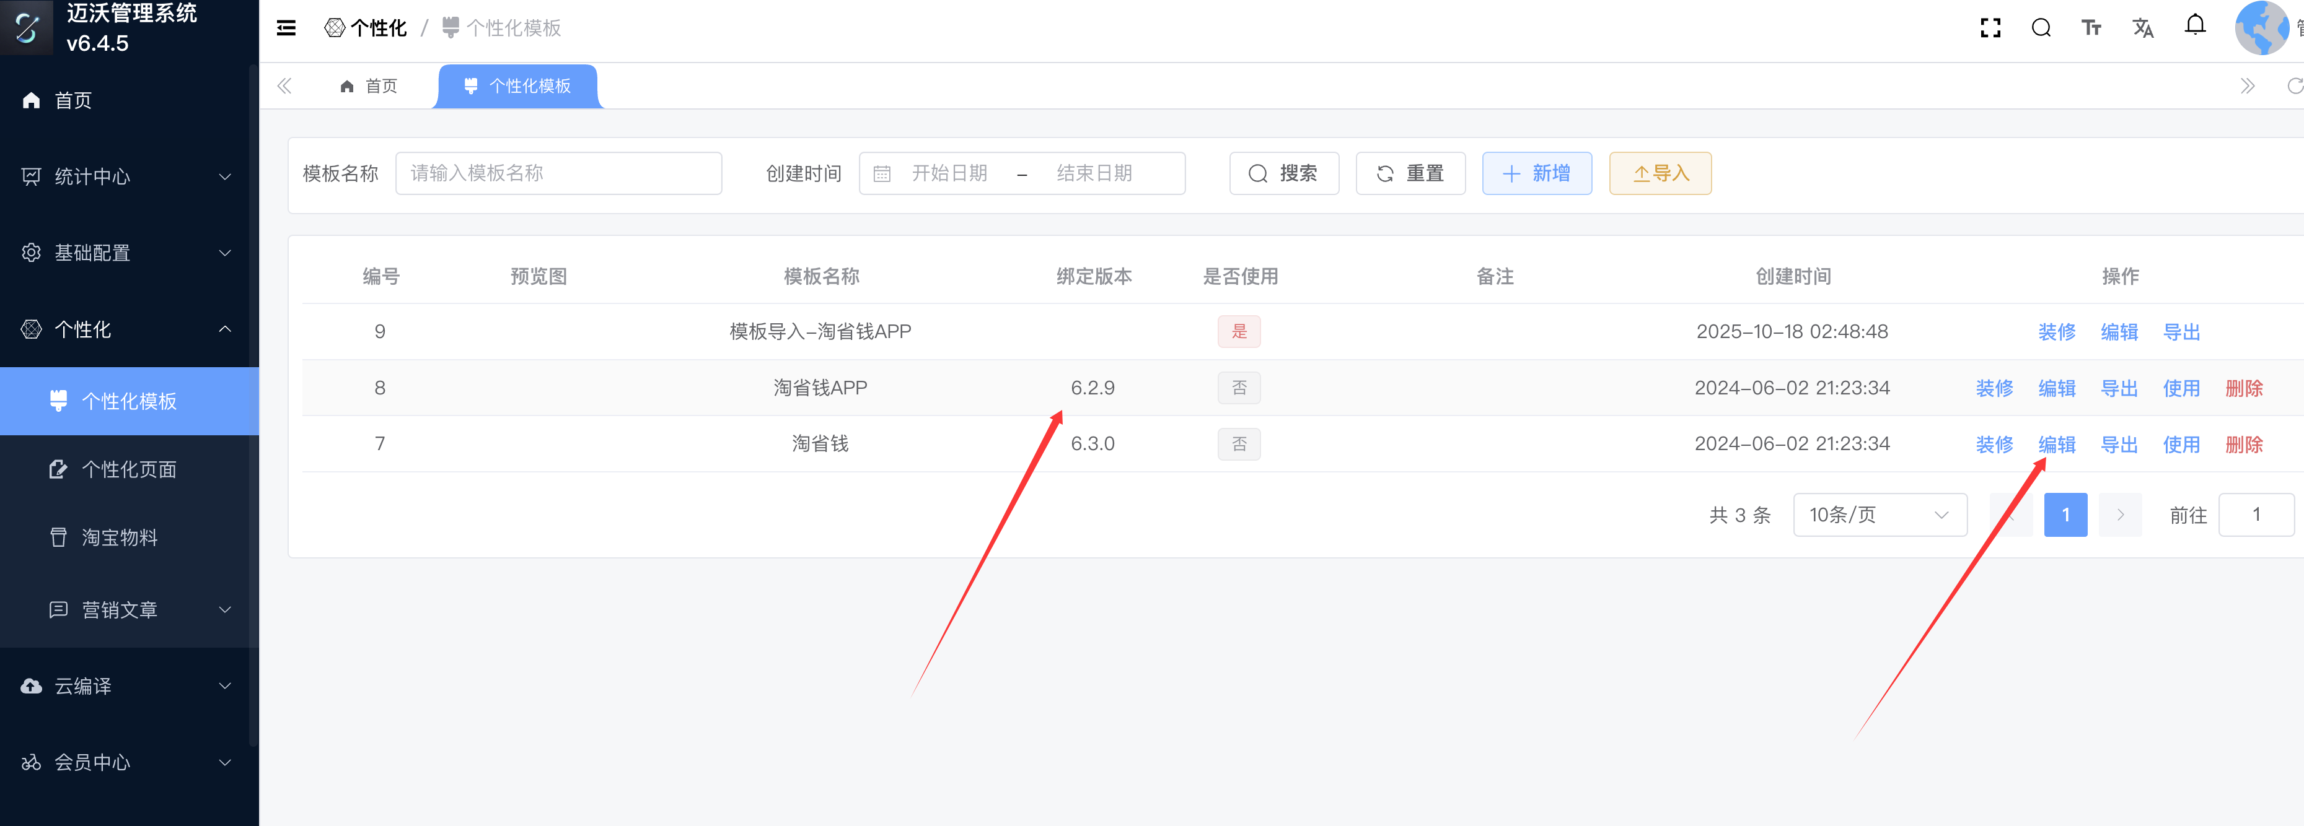Click the 导入 button
This screenshot has width=2304, height=826.
[x=1660, y=173]
